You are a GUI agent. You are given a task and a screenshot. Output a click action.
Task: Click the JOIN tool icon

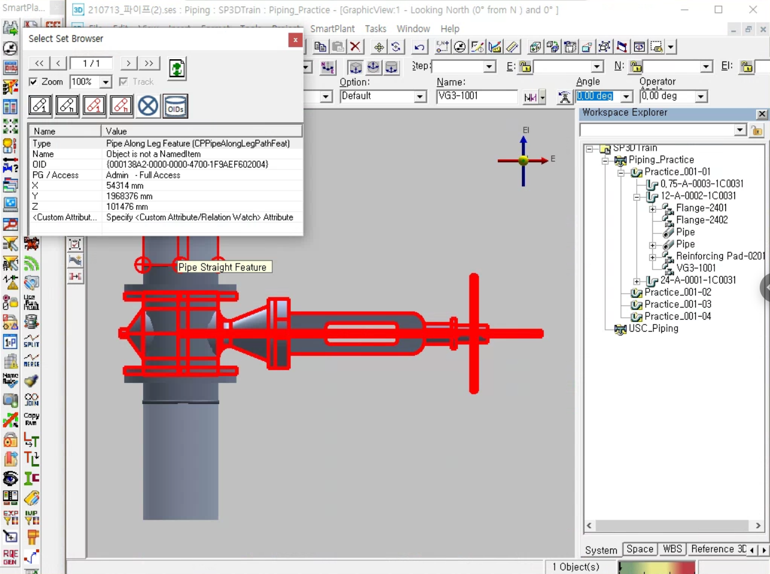click(31, 399)
